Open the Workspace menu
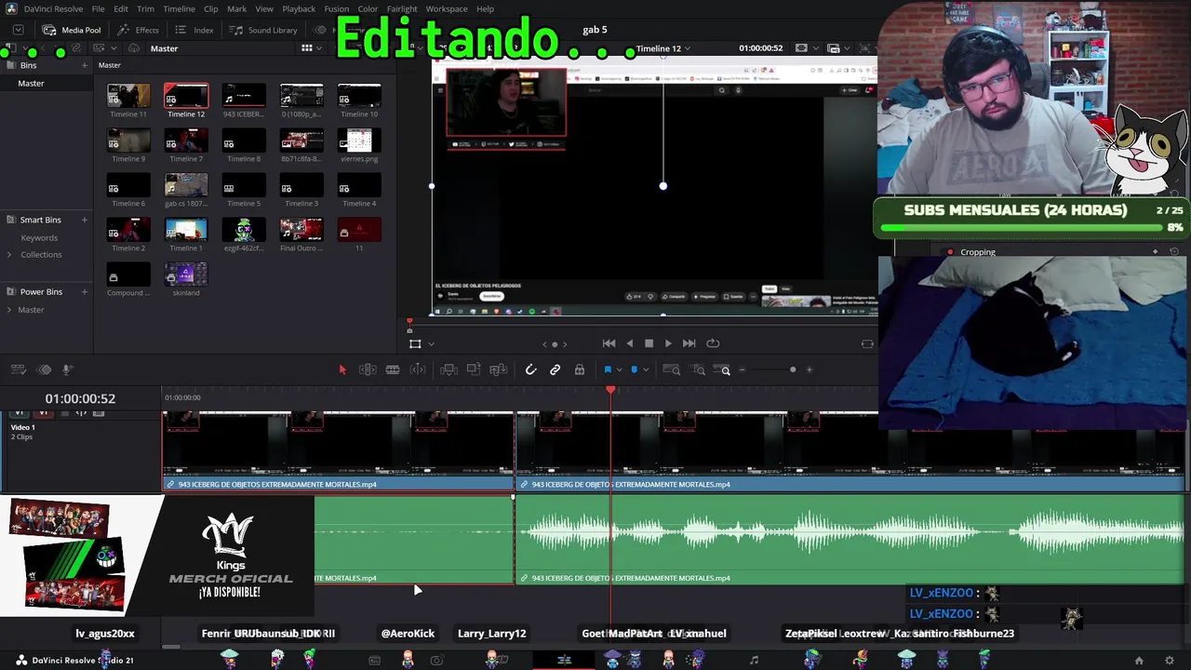 447,8
